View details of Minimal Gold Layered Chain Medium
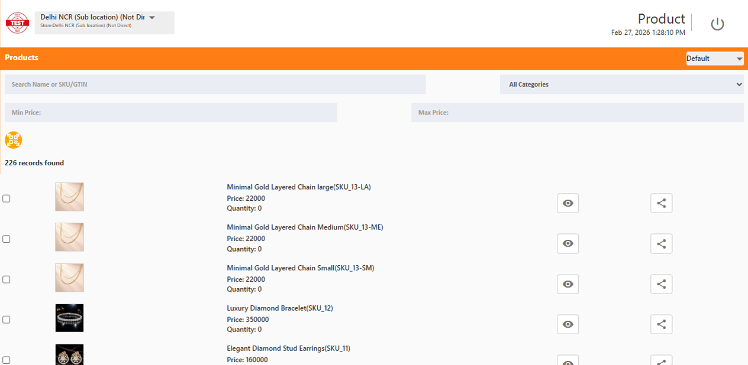748x365 pixels. [x=568, y=243]
